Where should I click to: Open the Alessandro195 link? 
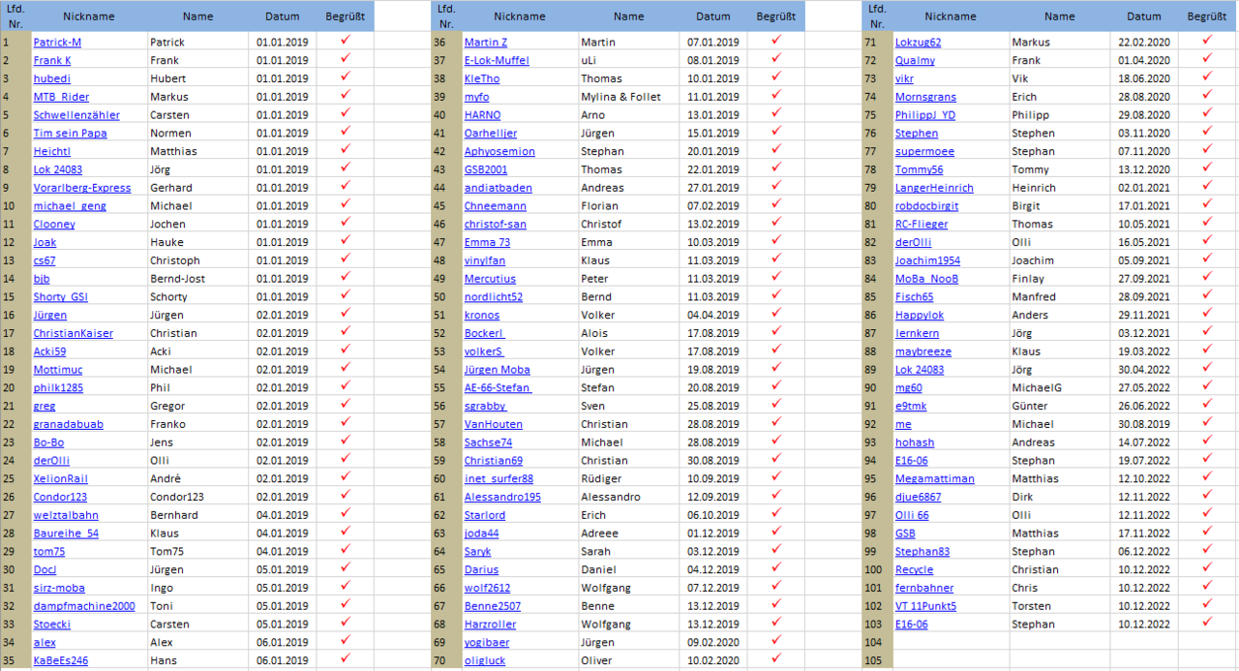coord(502,497)
